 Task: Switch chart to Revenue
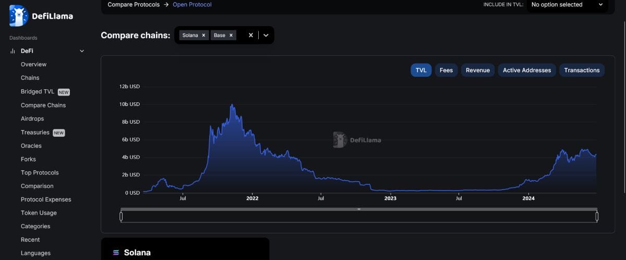tap(478, 70)
